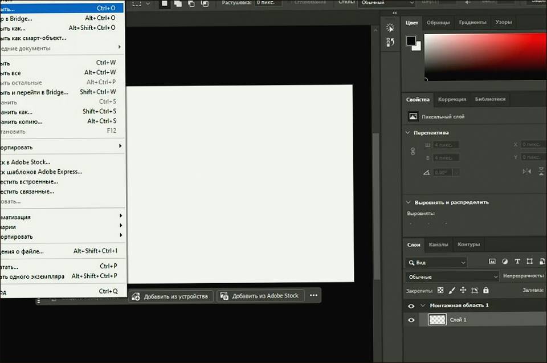
Task: Hide the Монтажная область 1 artboard
Action: click(411, 306)
